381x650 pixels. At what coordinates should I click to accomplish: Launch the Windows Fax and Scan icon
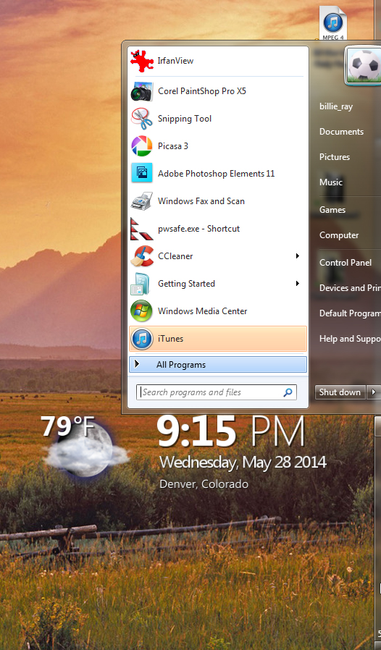pos(141,201)
